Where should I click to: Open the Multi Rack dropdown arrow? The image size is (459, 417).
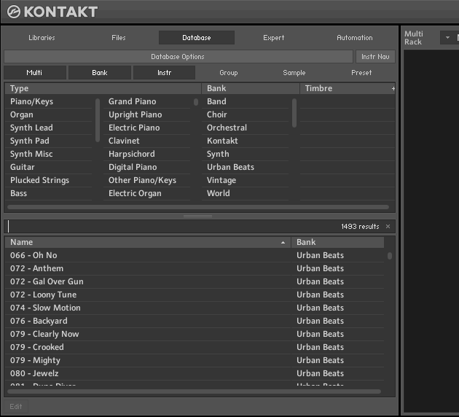pyautogui.click(x=447, y=37)
